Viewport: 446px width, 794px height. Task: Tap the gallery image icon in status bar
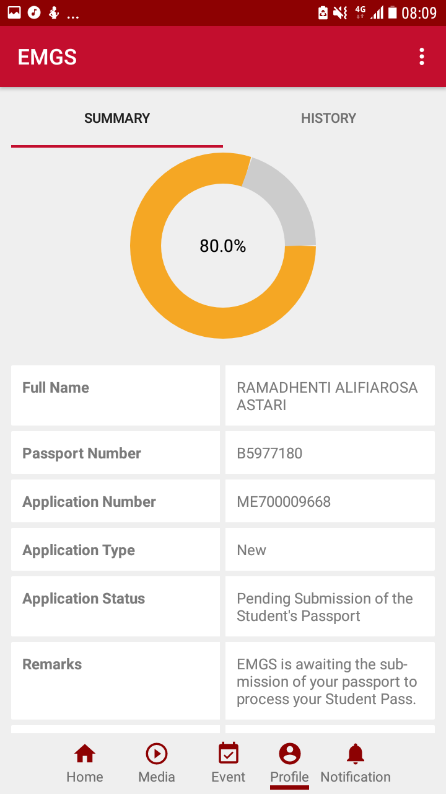14,12
